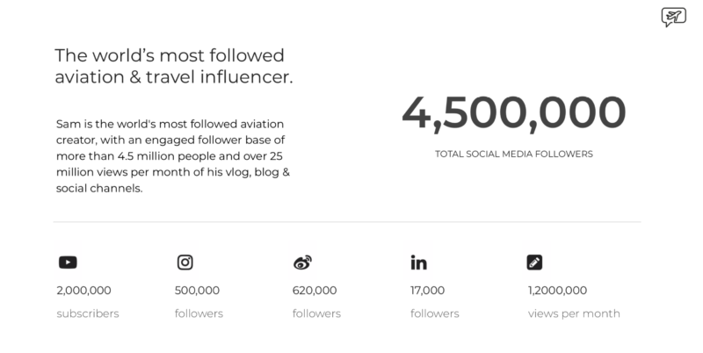Click the Weibo icon
Image resolution: width=703 pixels, height=353 pixels.
click(302, 262)
